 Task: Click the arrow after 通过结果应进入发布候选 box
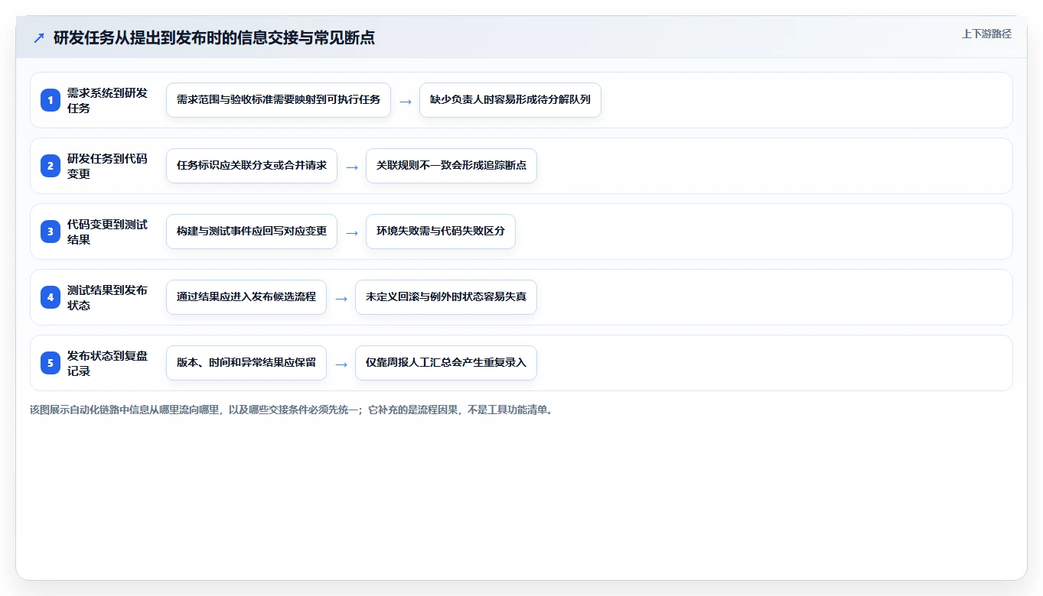pos(341,298)
